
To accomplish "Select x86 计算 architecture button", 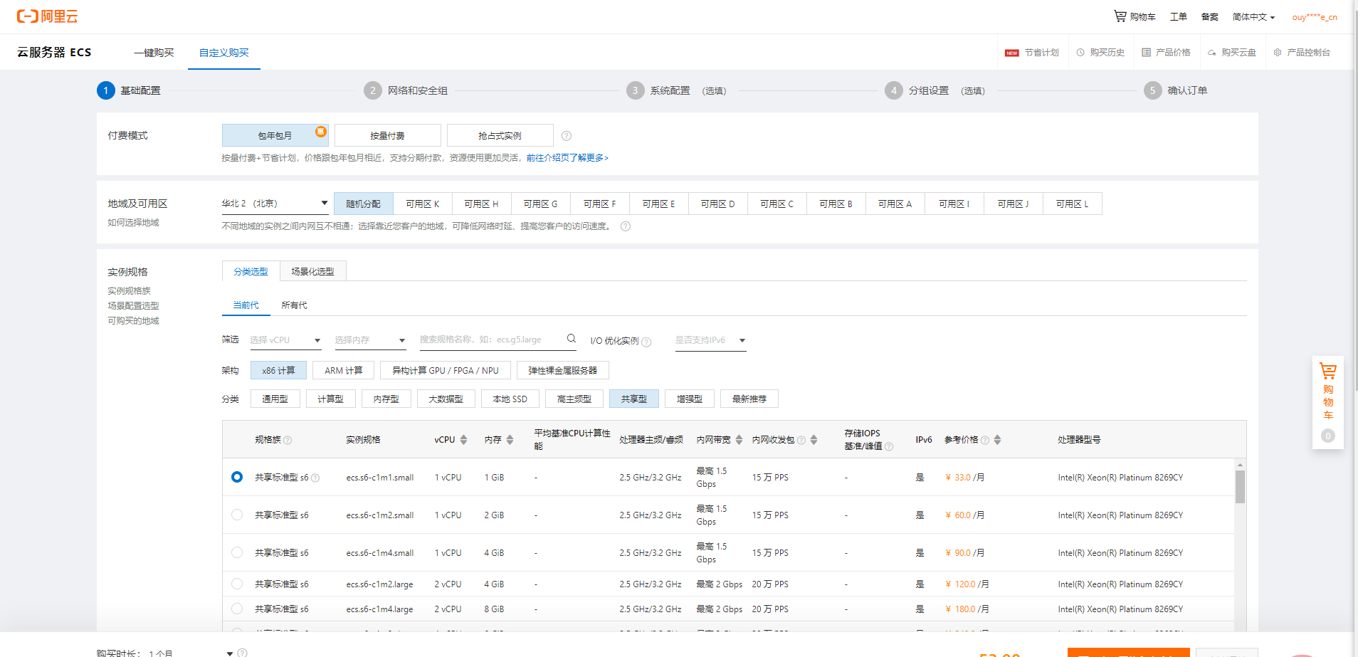I will [278, 370].
